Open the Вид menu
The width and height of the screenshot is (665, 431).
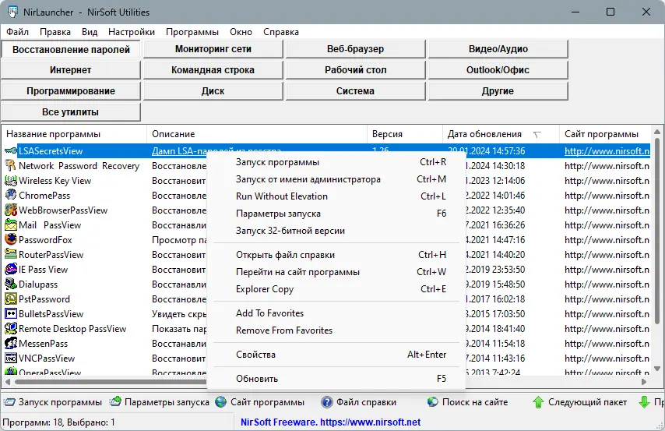90,32
